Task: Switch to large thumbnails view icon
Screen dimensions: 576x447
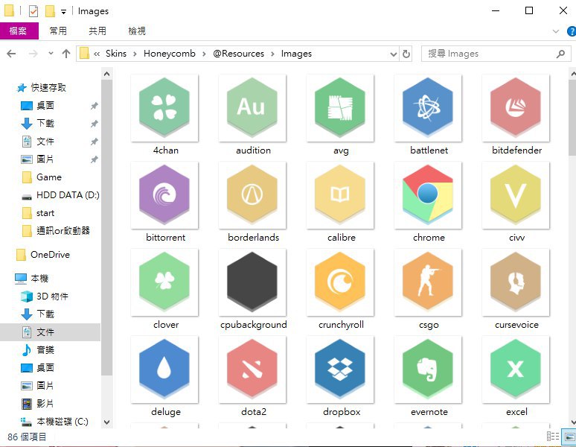Action: tap(570, 437)
